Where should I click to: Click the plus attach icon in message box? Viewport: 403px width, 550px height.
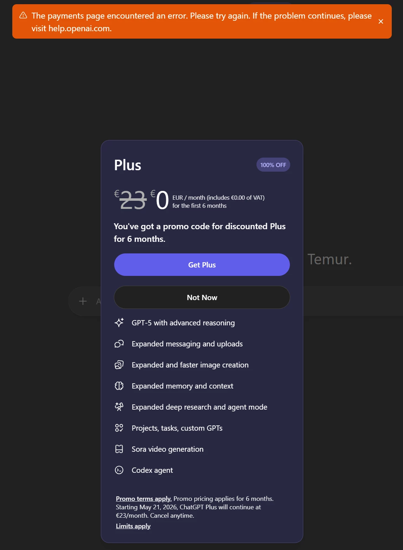83,301
